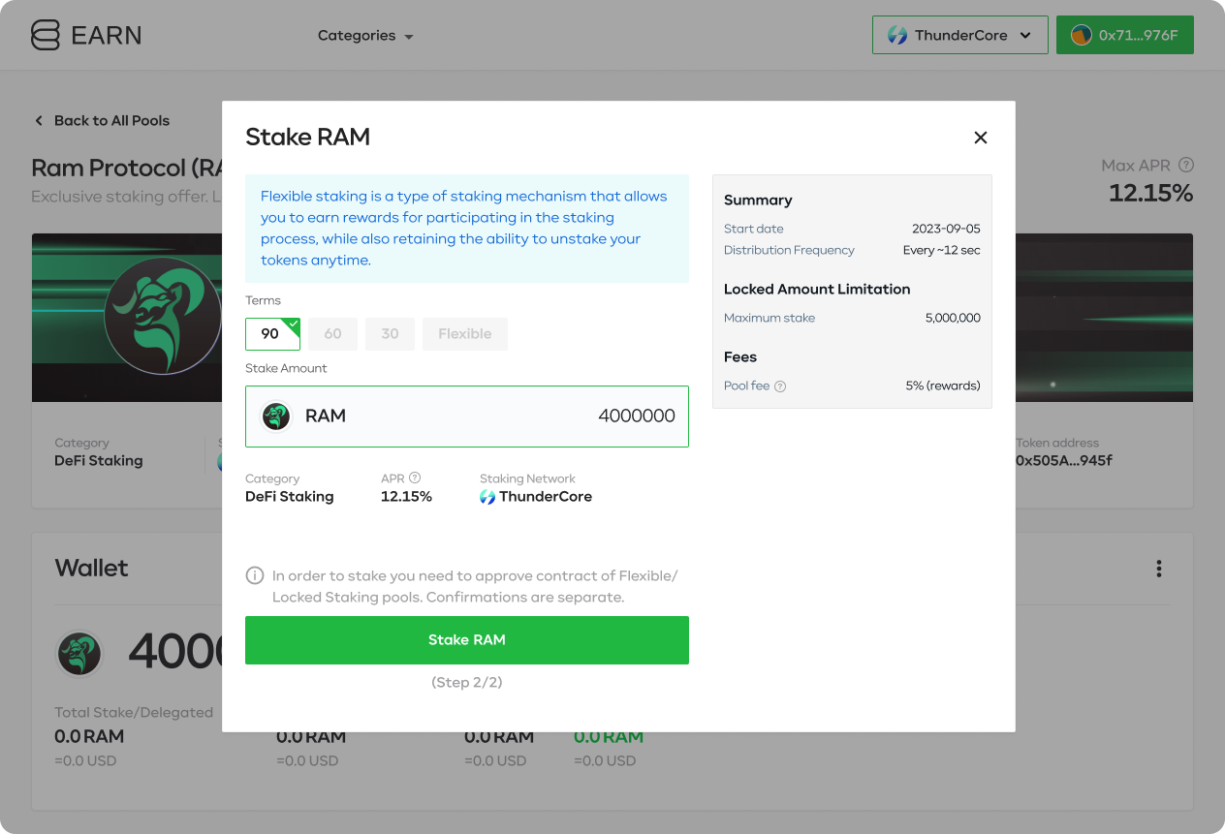Click the Summary heading in side panel
Image resolution: width=1225 pixels, height=834 pixels.
point(758,200)
